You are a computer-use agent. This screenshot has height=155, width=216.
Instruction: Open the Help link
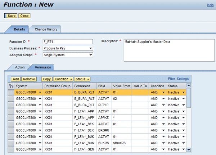point(210,5)
